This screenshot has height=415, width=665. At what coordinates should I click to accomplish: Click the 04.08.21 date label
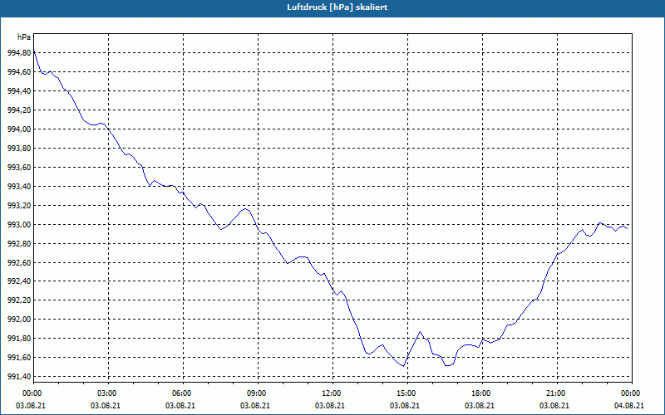(x=629, y=405)
